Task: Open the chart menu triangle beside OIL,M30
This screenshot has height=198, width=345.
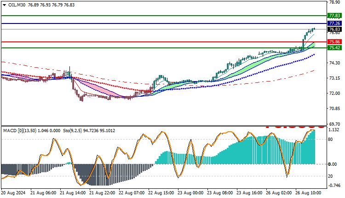Action: (x=5, y=5)
